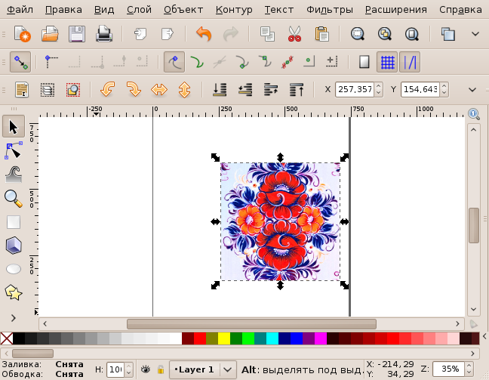Open an existing file folder icon
This screenshot has width=489, height=380.
pos(50,34)
